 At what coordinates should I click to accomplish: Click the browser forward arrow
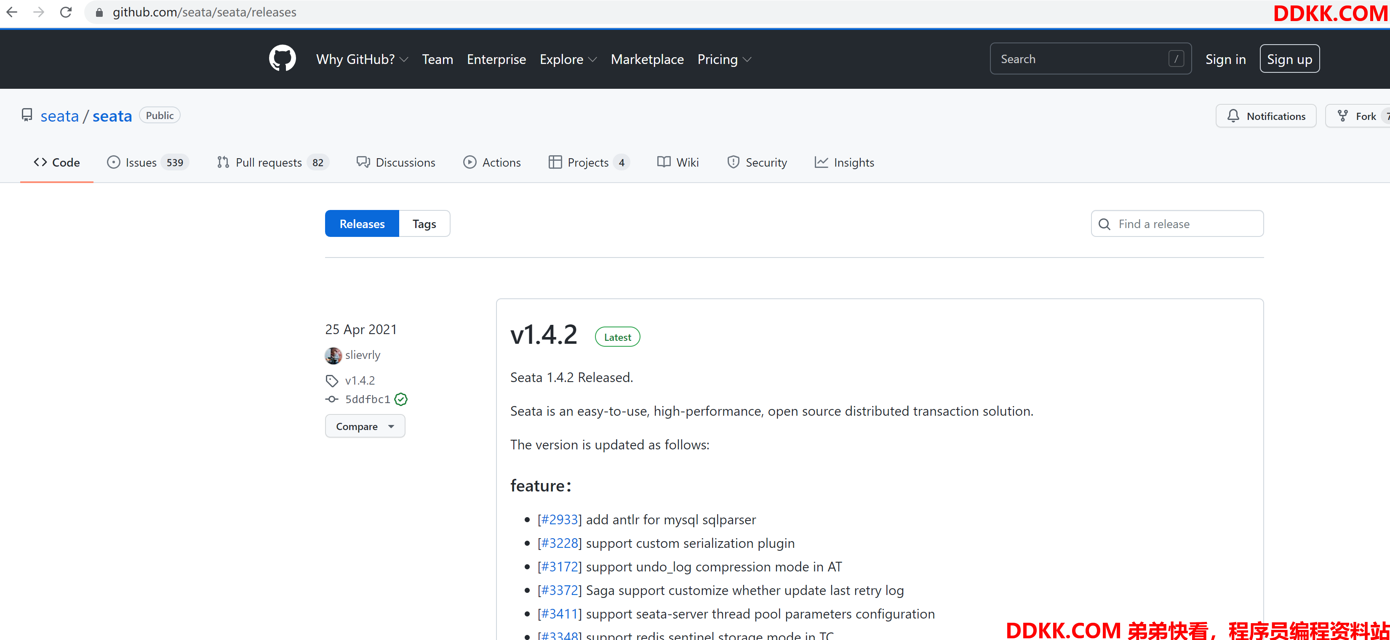pos(38,12)
